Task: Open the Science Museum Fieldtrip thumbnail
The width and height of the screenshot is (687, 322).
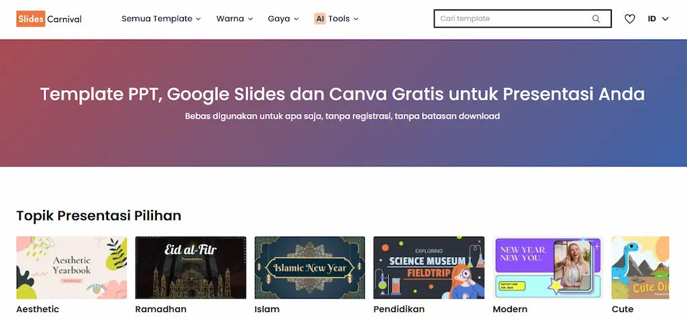Action: tap(429, 268)
